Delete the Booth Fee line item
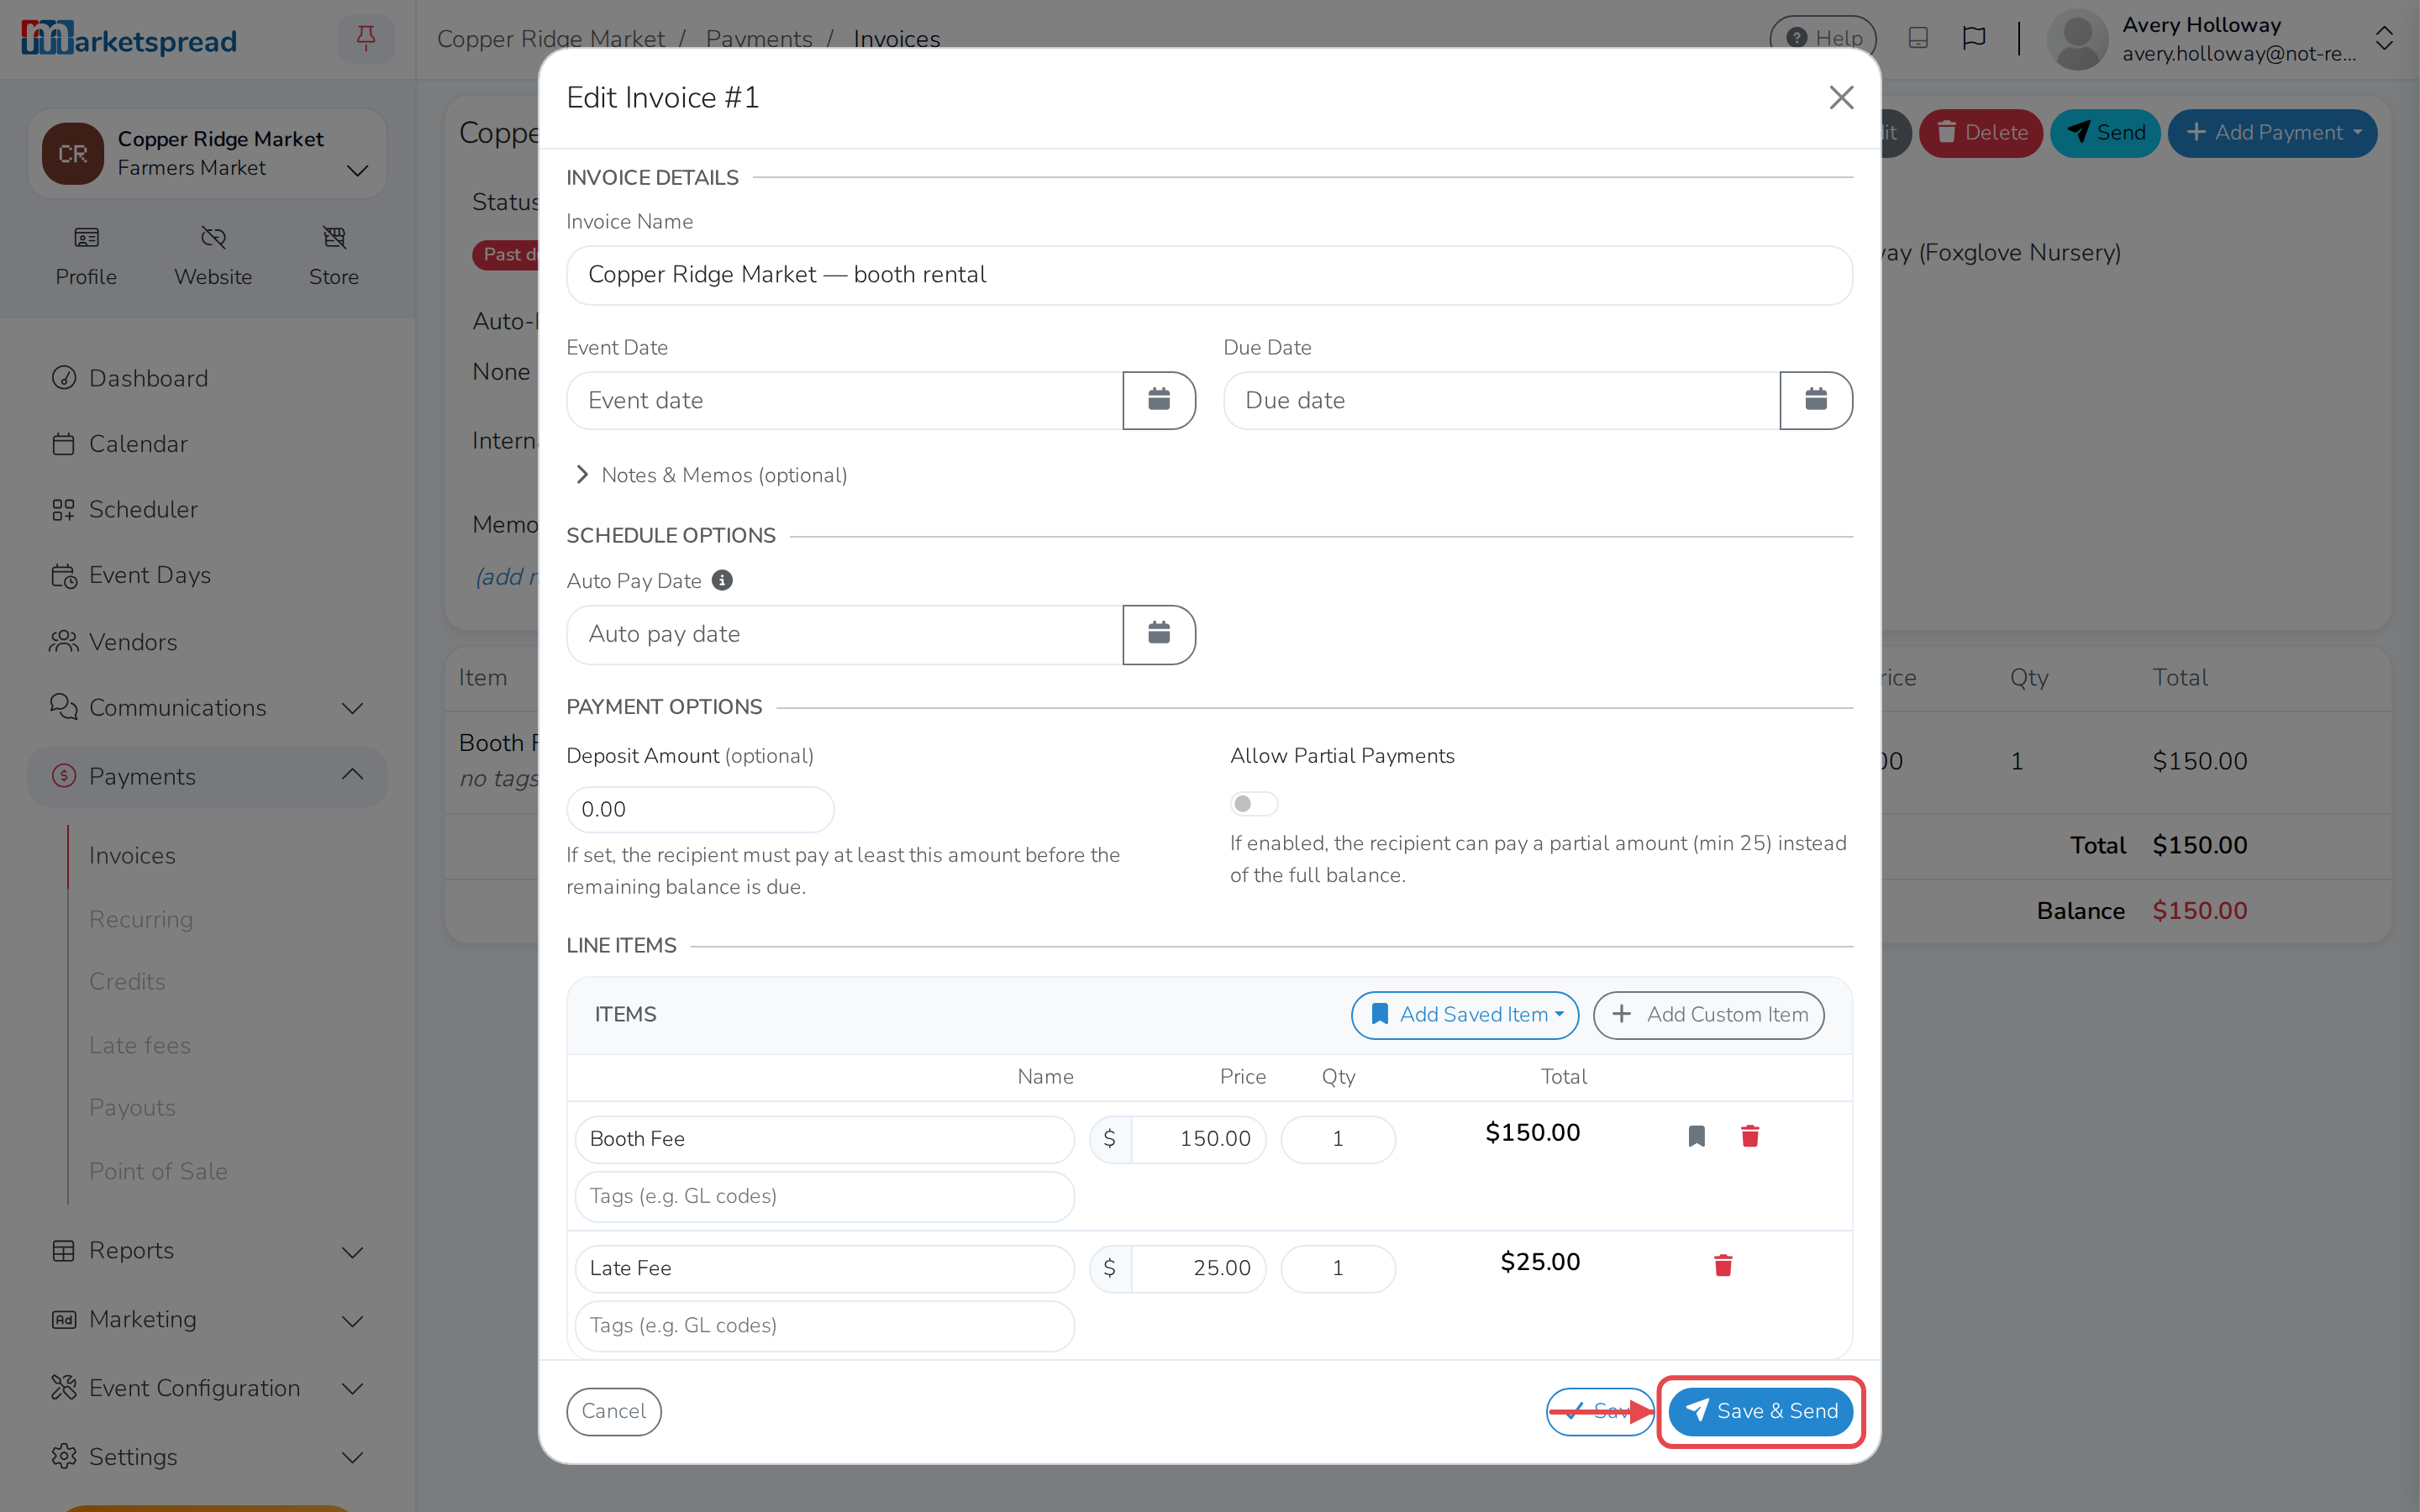The image size is (2420, 1512). click(1749, 1136)
